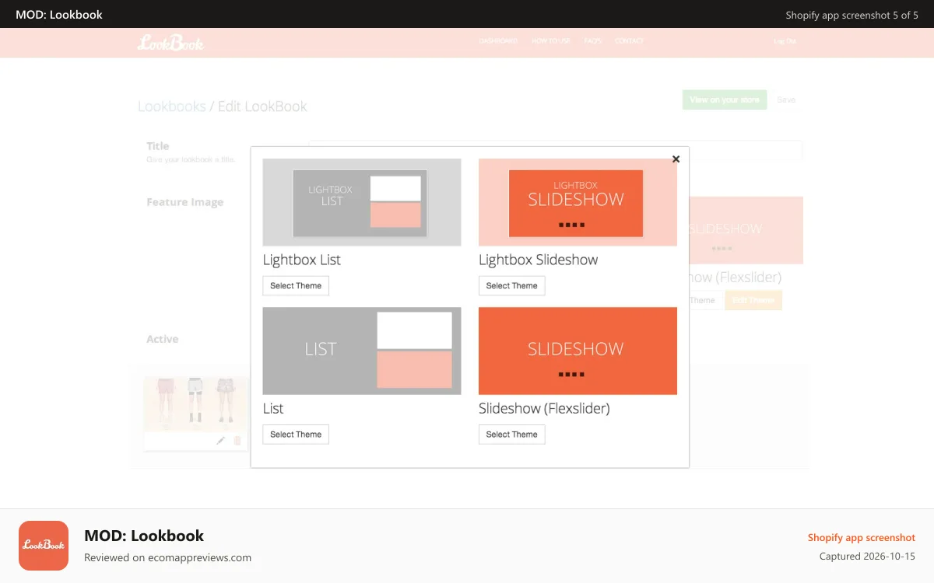Open the How To Use menu item

click(x=551, y=41)
